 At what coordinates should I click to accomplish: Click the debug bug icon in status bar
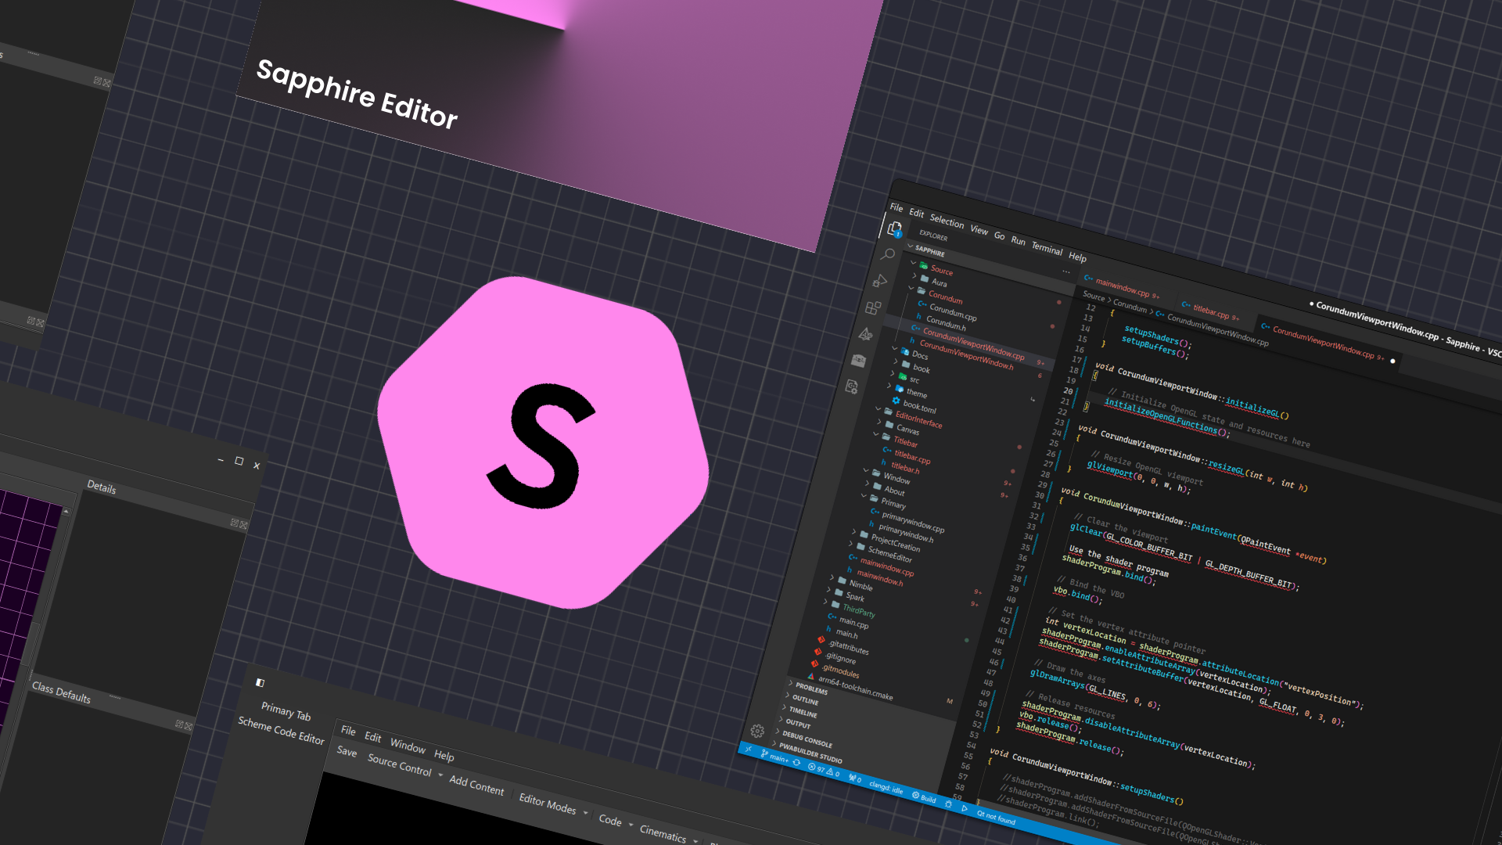tap(948, 804)
